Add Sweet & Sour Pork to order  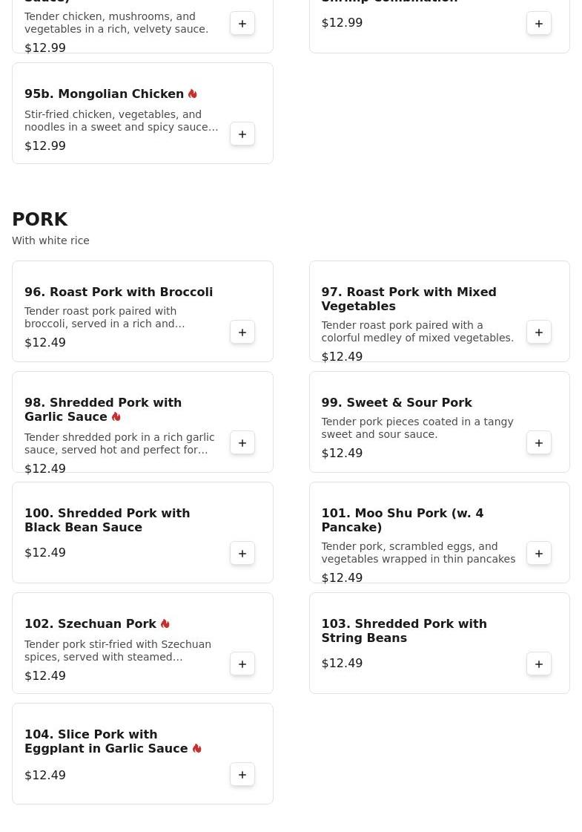(x=539, y=443)
